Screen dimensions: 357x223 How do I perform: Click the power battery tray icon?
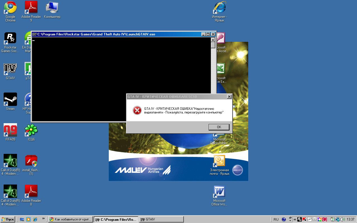pyautogui.click(x=332, y=219)
